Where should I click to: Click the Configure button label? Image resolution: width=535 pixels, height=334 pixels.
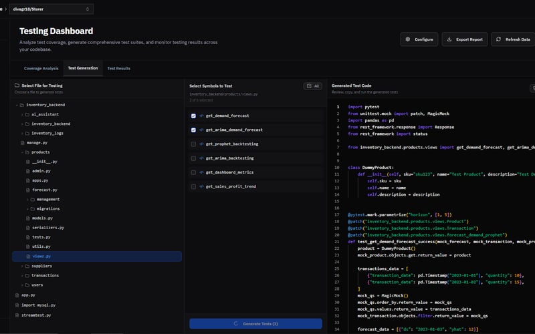coord(424,39)
